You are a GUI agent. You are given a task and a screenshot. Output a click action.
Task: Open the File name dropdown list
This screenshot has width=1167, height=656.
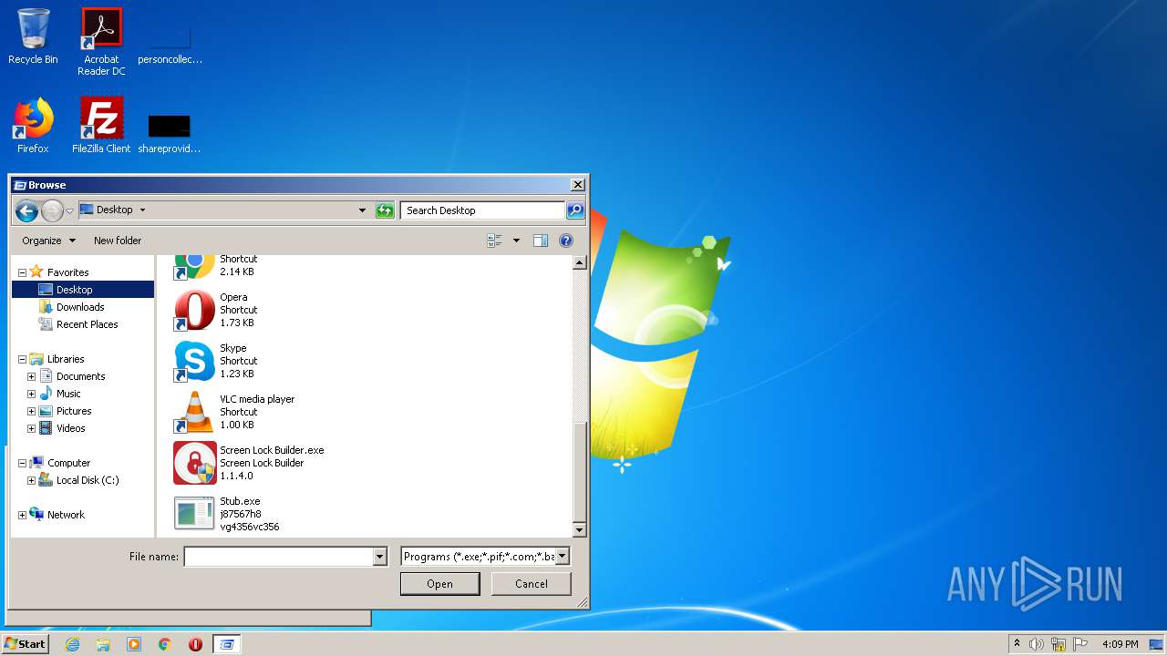click(380, 557)
